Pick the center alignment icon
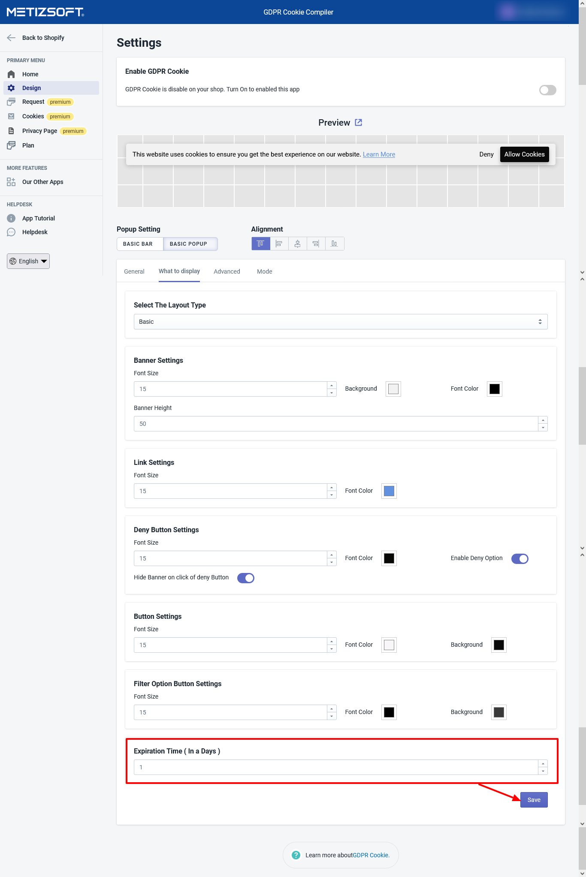This screenshot has height=877, width=586. point(297,244)
